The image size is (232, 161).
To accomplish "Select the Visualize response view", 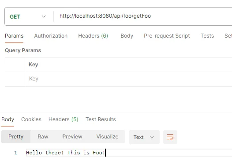I will 108,137.
